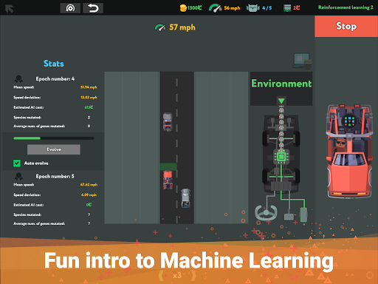Open the settings gear button
The height and width of the screenshot is (284, 378).
point(70,8)
